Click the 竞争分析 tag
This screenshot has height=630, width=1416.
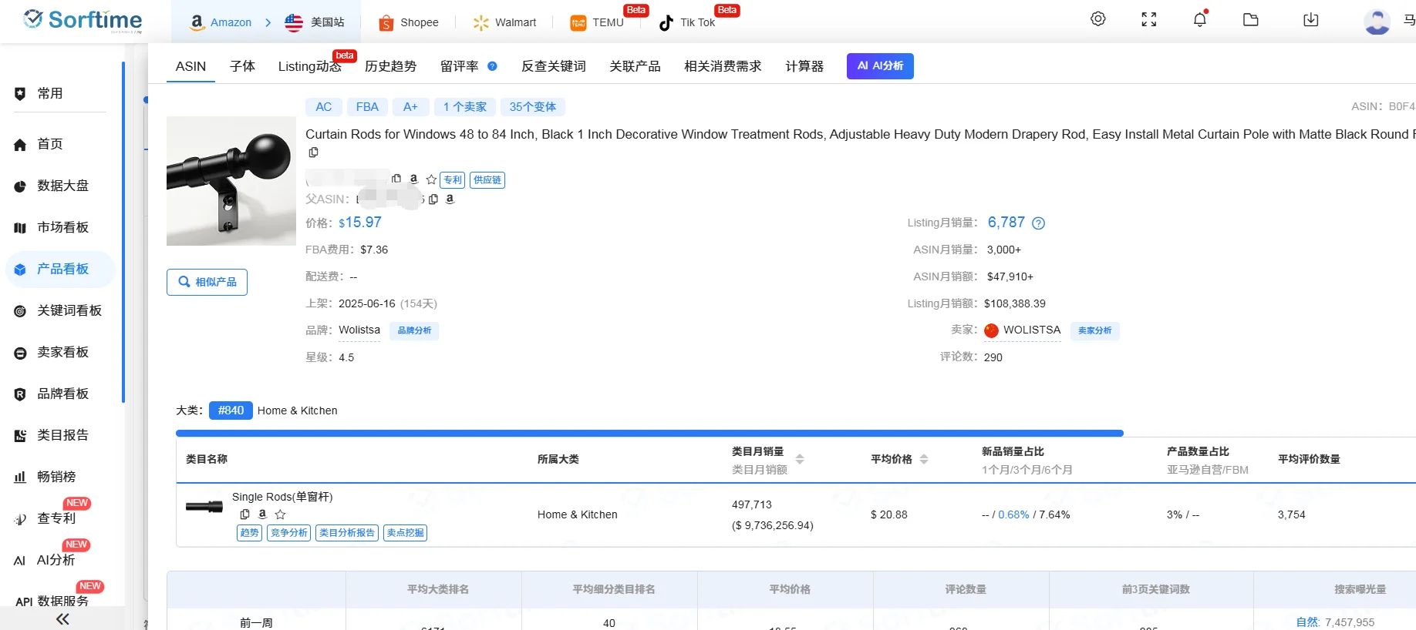[x=288, y=533]
